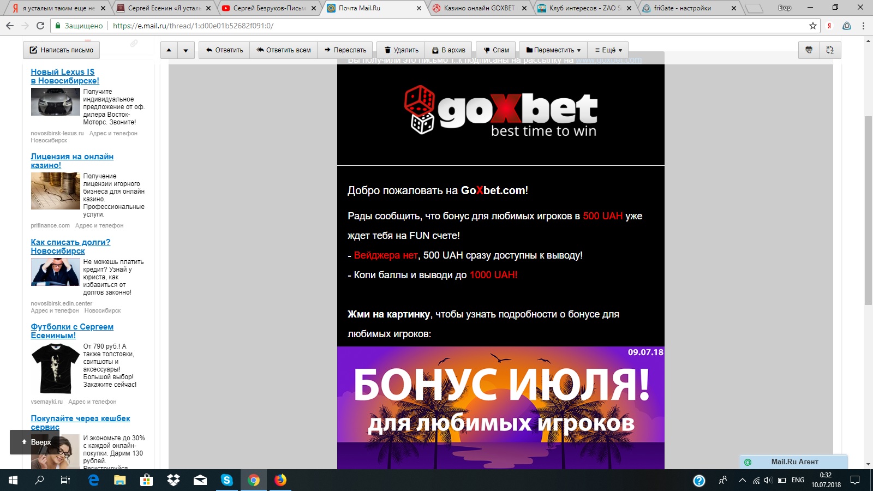Switch to Сергей Безруков YouTube tab
The height and width of the screenshot is (491, 873).
(270, 8)
